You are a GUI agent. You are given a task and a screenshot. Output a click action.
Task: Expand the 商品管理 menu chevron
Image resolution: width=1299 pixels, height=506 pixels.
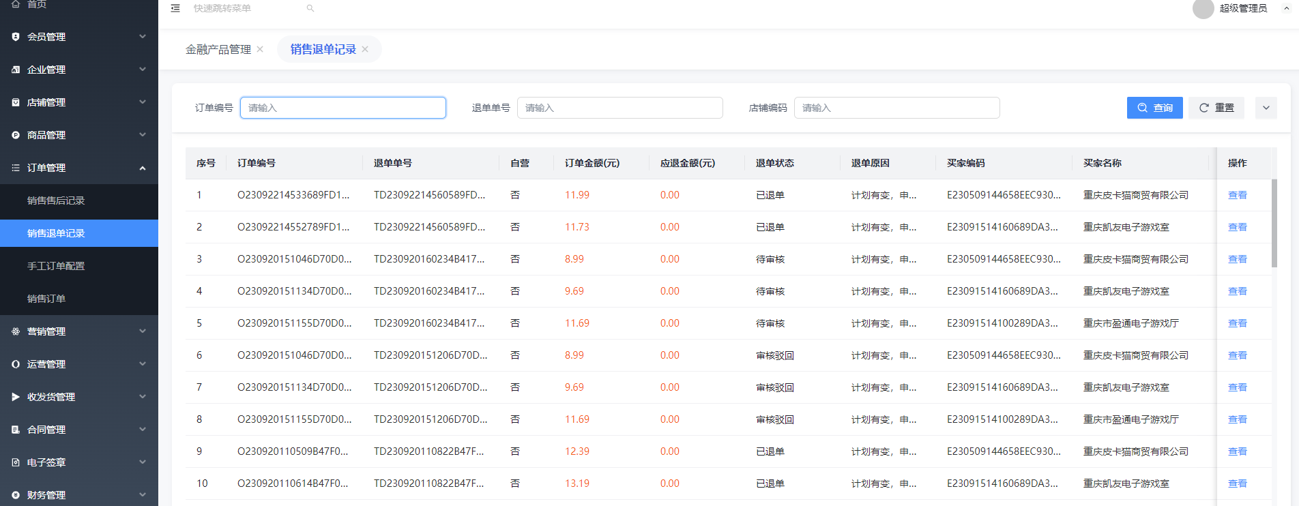[x=143, y=135]
